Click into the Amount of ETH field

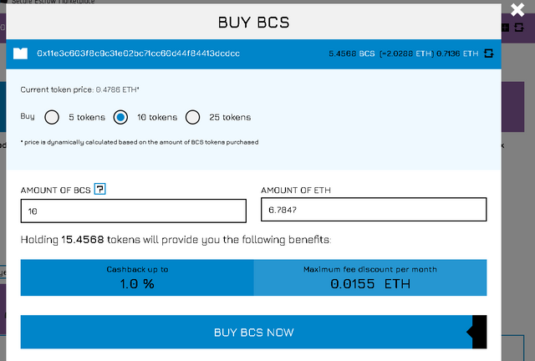(x=374, y=210)
